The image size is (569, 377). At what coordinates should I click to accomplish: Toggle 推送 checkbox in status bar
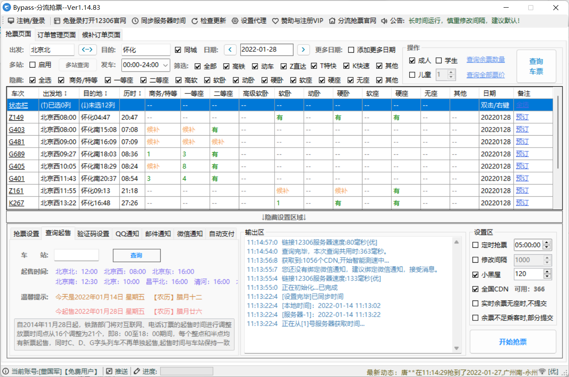point(109,371)
